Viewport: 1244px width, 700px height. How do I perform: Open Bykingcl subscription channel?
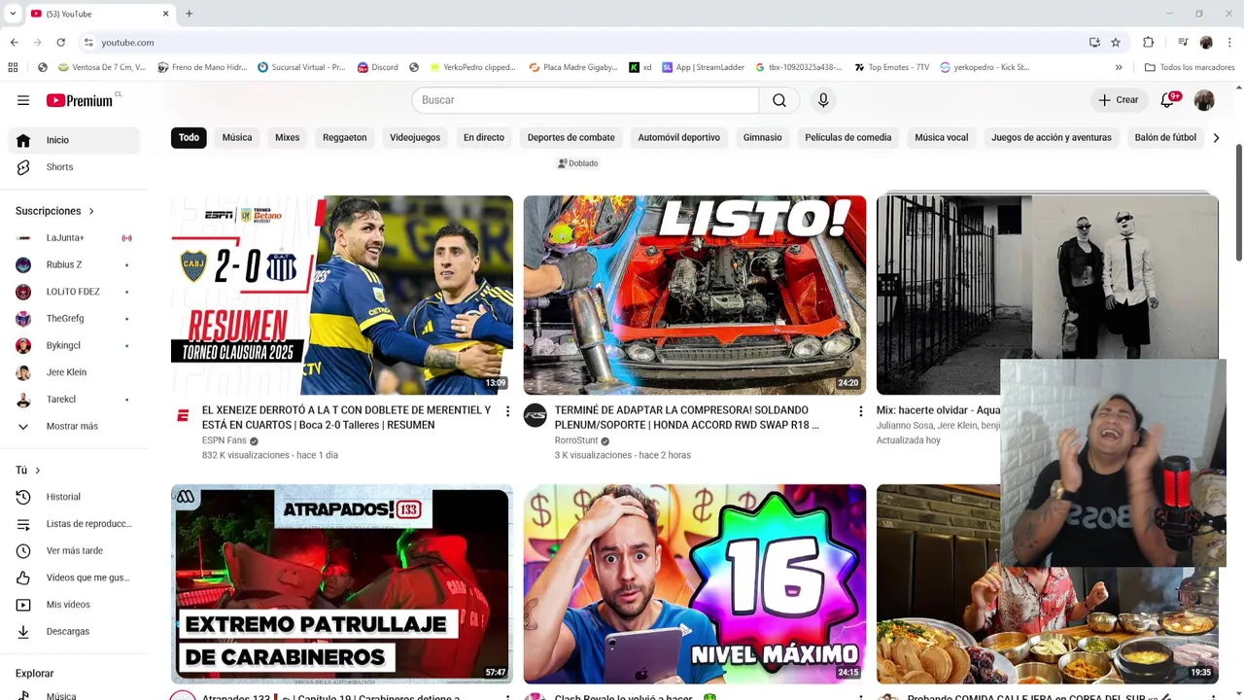(x=74, y=346)
